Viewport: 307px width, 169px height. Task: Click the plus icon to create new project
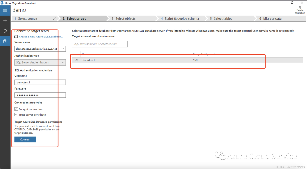point(5,21)
